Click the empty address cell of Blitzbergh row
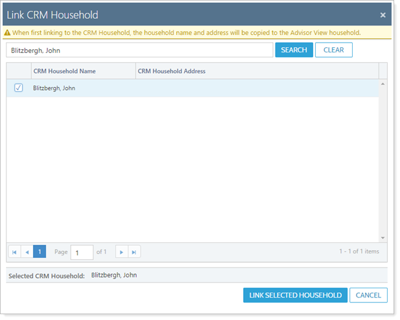Viewport: 400px width, 320px height. tap(256, 88)
